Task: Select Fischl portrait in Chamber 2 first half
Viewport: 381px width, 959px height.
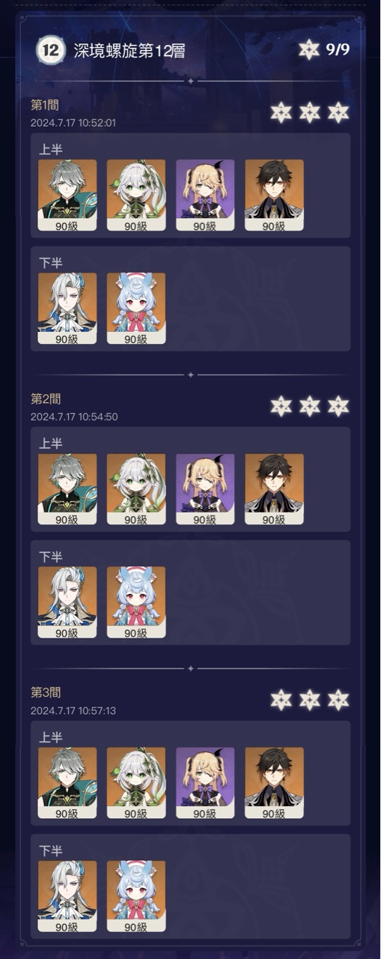Action: pyautogui.click(x=205, y=489)
